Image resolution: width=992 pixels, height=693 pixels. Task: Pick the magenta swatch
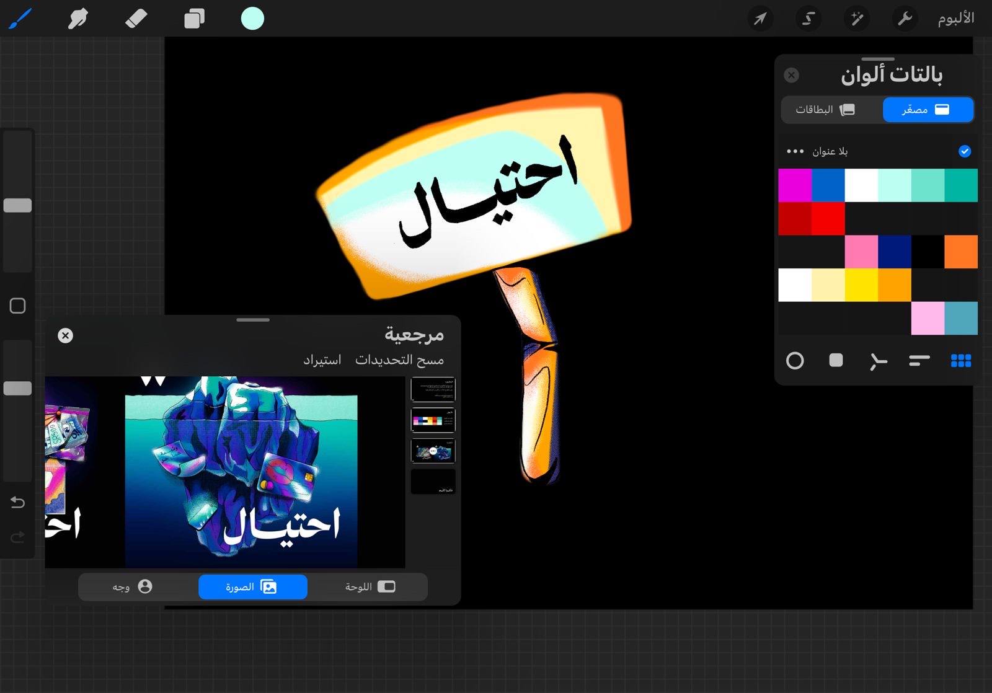(795, 185)
